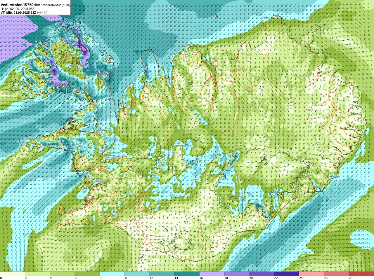Screen dimensions: 374x280
Task: Click the pale yellow 0–2 legend swatch
Action: coord(12,274)
